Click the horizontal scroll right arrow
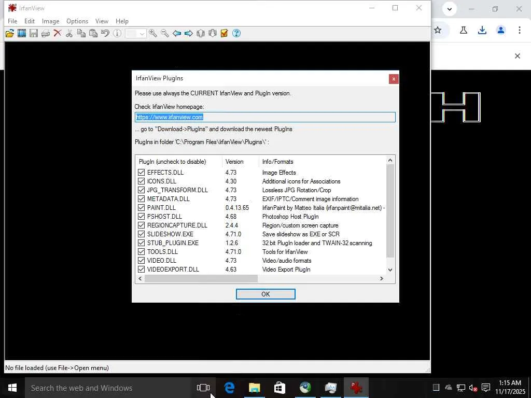 click(382, 278)
